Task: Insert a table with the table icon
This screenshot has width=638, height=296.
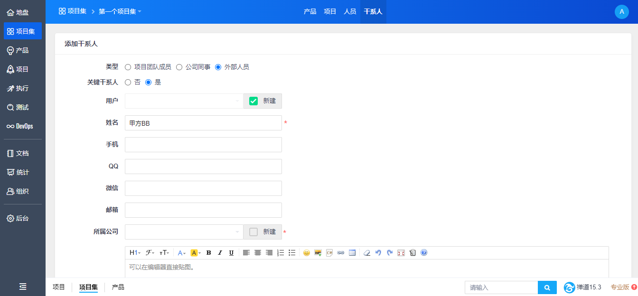Action: tap(352, 253)
